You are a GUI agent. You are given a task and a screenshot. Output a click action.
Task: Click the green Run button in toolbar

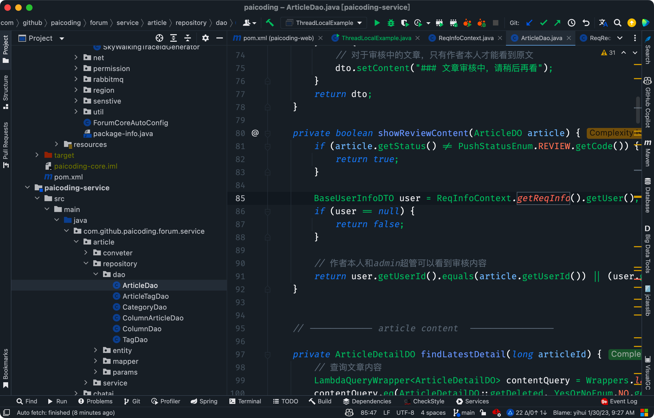[377, 23]
